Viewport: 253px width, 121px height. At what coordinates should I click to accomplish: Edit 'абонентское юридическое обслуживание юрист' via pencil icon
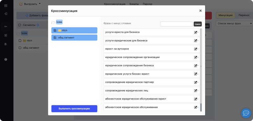(x=196, y=99)
